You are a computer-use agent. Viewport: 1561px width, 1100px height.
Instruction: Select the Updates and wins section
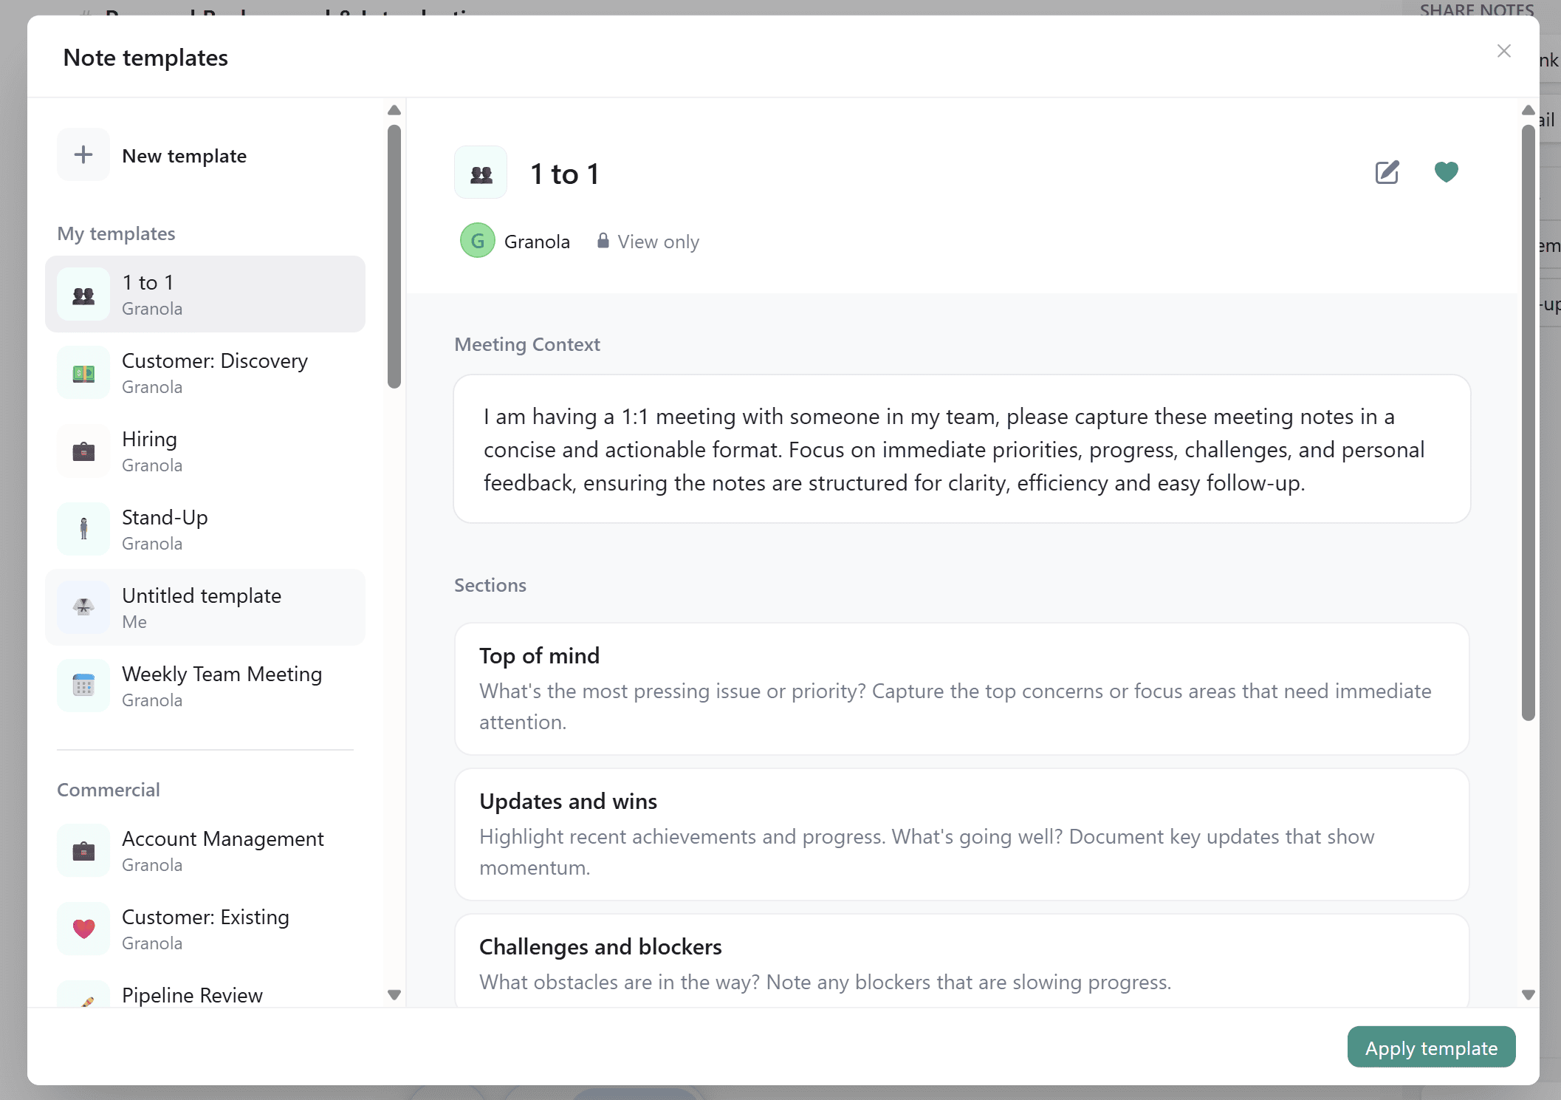tap(961, 834)
